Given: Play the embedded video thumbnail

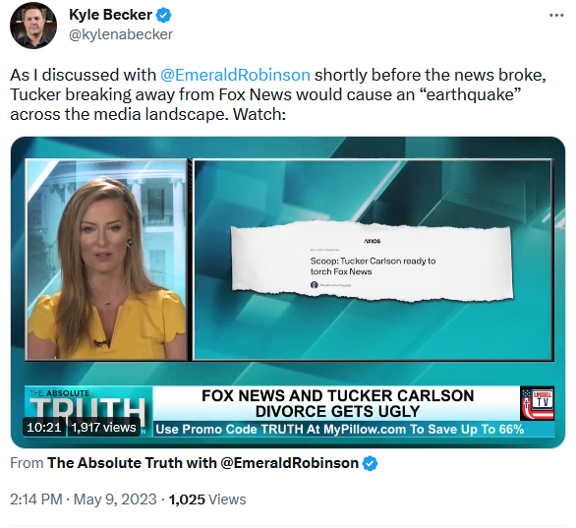Looking at the screenshot, I should pos(288,292).
